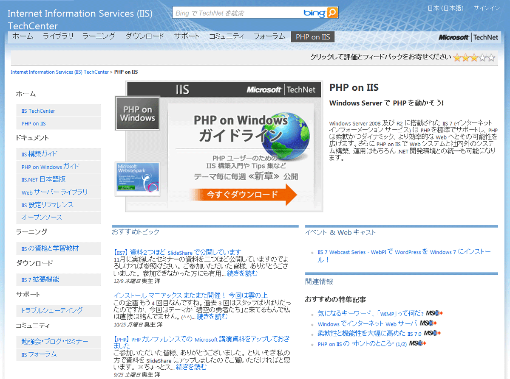The width and height of the screenshot is (510, 379).
Task: Click 続きを読む under the IIS7 article
Action: coord(242,273)
